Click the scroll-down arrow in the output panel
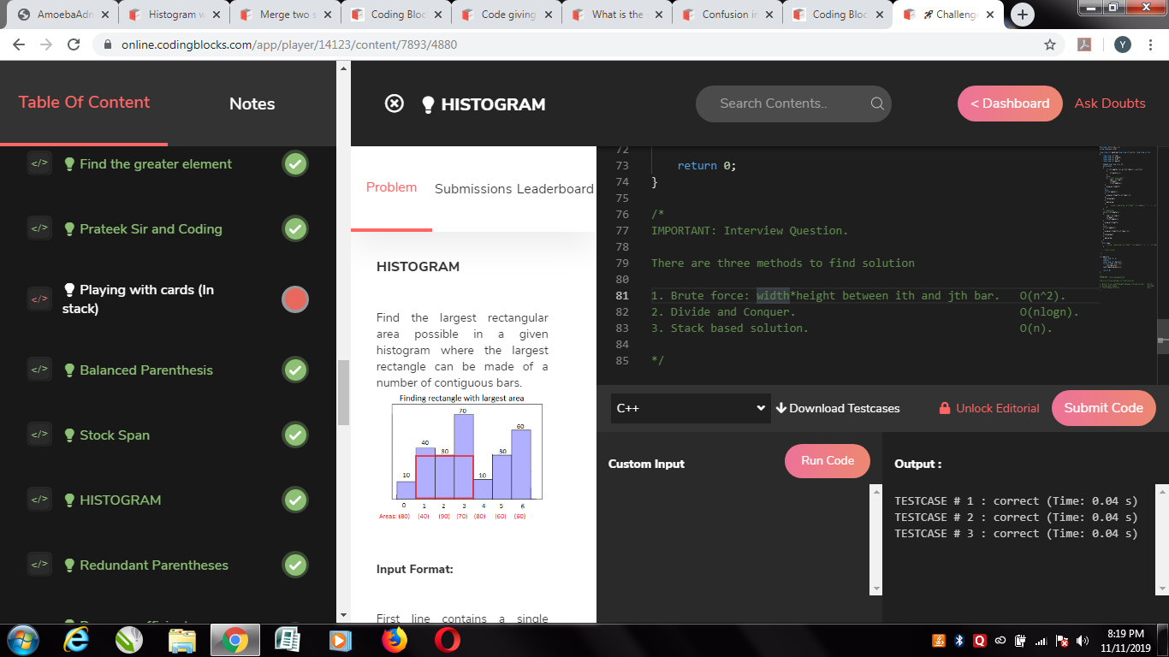Viewport: 1169px width, 657px height. [1161, 589]
